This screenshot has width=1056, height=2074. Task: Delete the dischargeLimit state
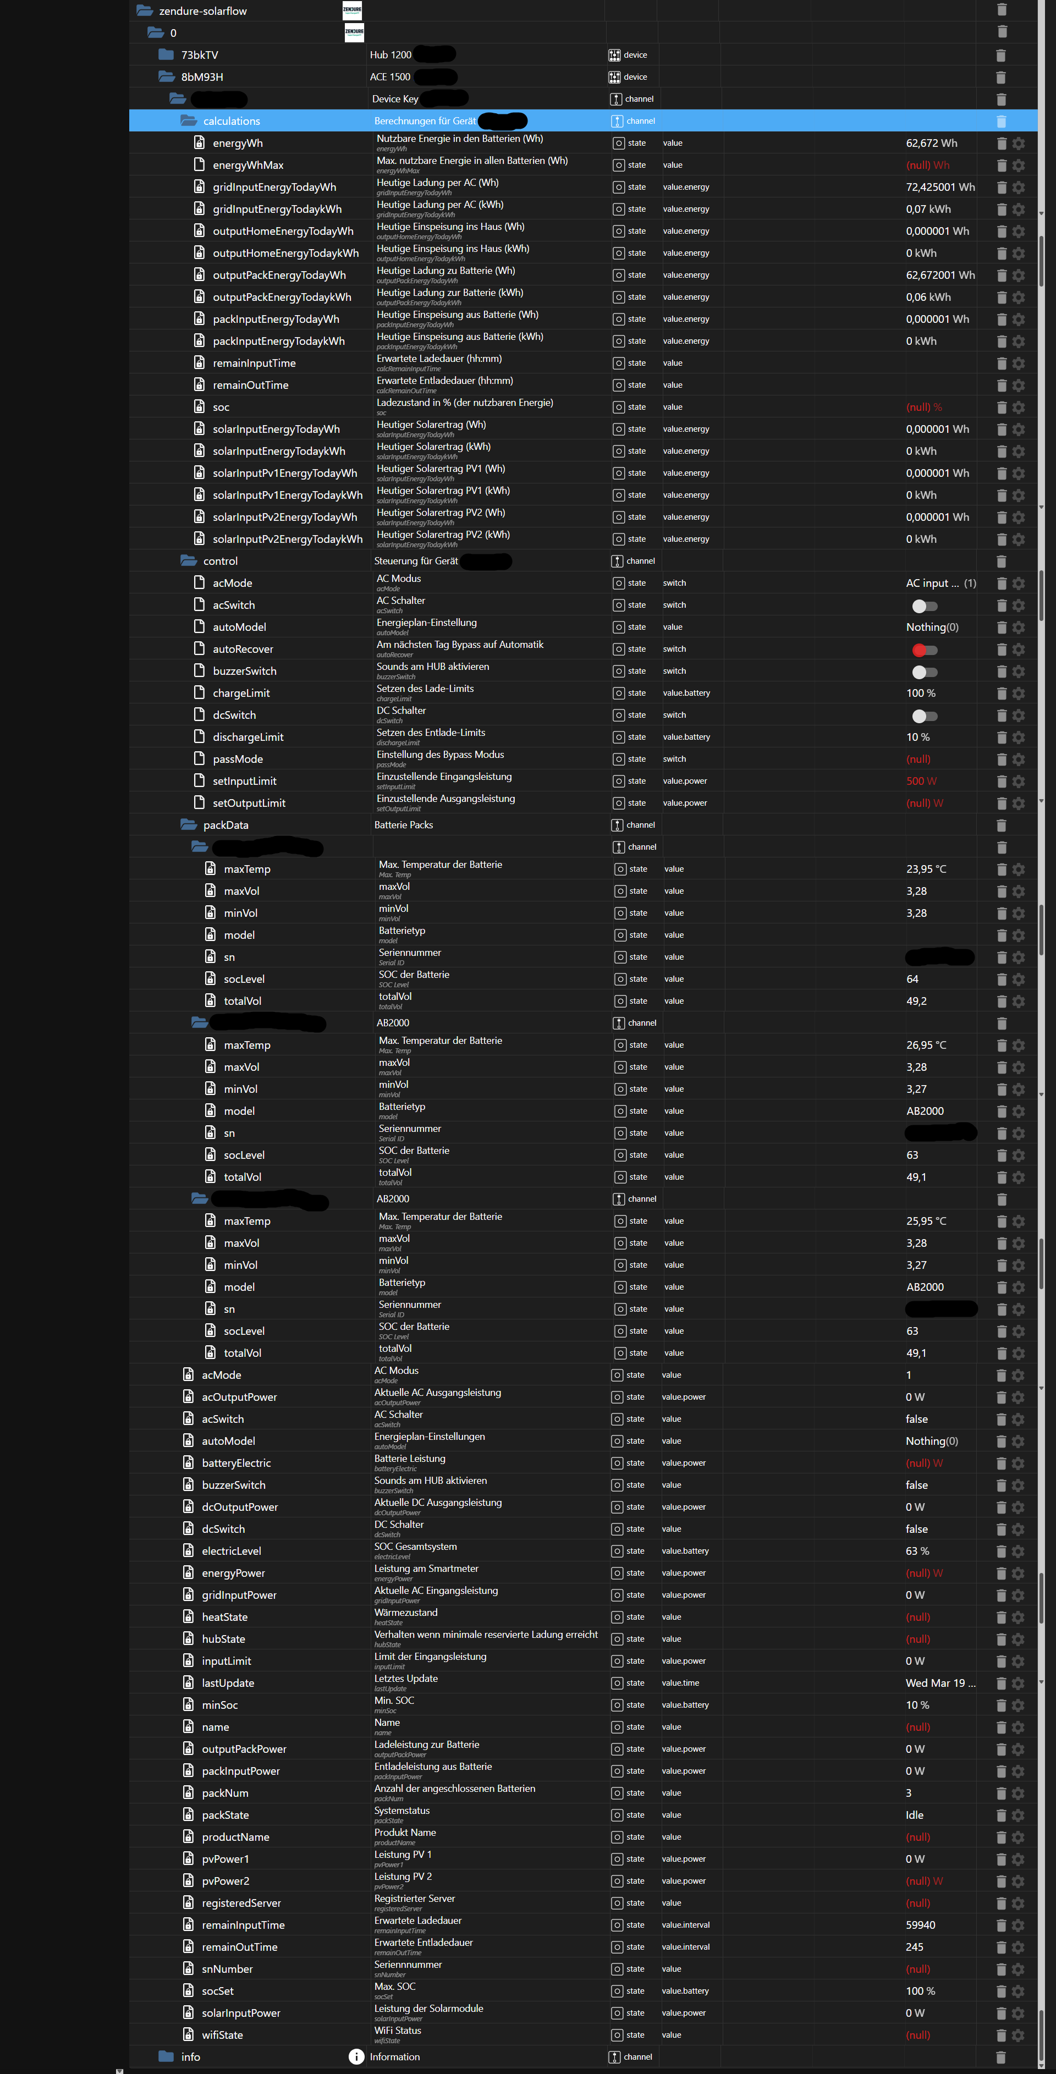[x=1001, y=738]
